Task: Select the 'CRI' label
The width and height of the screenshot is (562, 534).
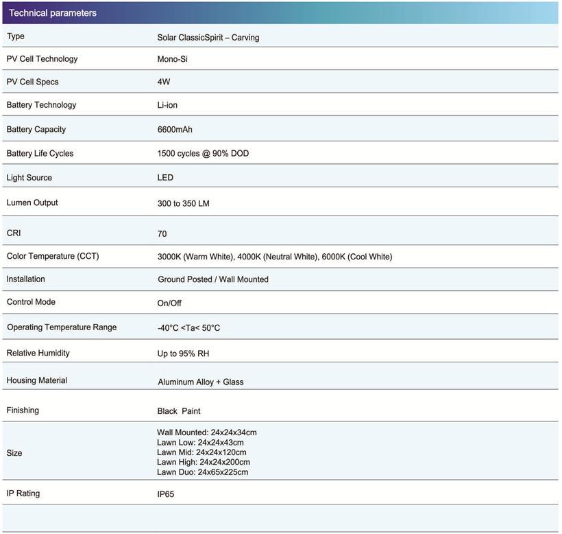Action: coord(14,233)
